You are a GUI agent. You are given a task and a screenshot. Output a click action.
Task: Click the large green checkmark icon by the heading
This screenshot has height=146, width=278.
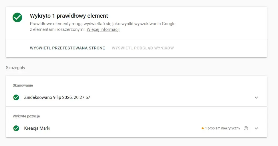(x=17, y=17)
